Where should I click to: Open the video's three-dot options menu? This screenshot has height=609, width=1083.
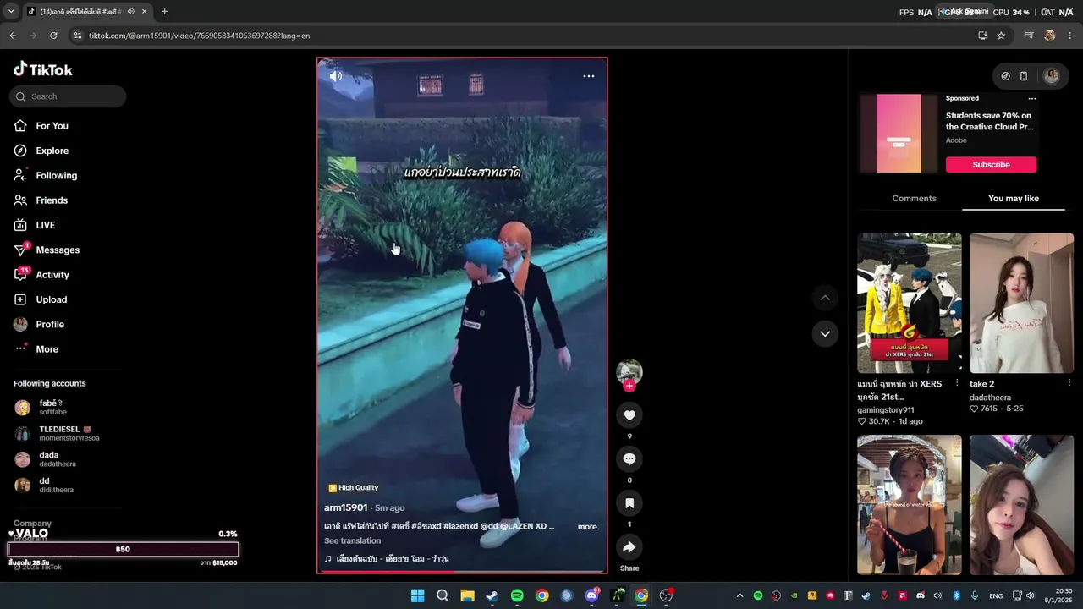coord(589,76)
